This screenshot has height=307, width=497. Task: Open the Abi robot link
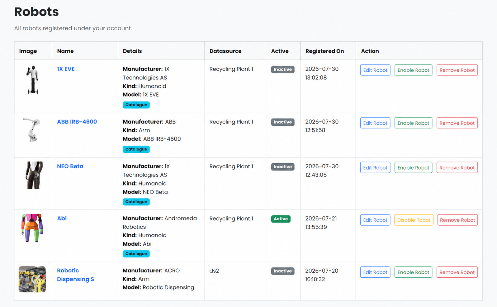pyautogui.click(x=62, y=218)
